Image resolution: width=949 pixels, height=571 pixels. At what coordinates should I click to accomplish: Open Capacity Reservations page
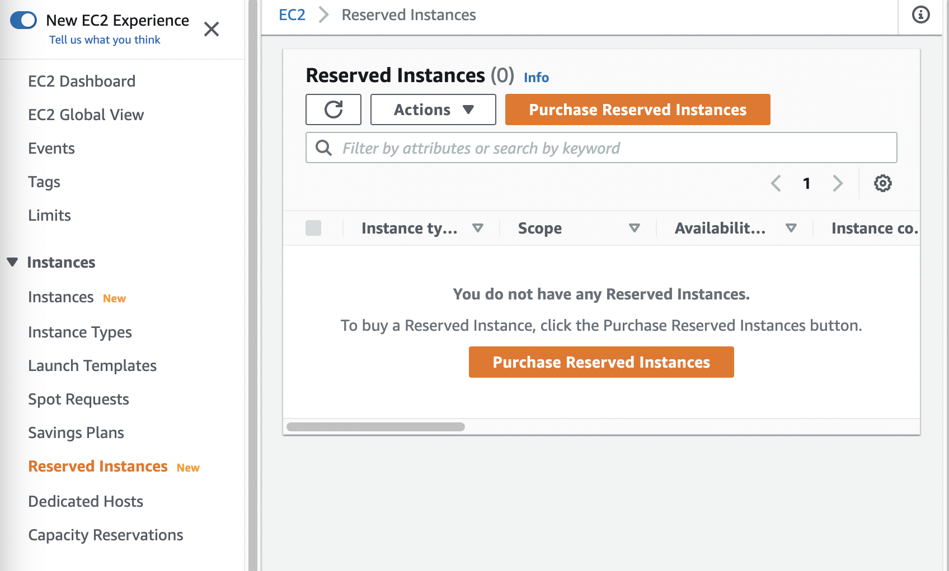tap(106, 535)
